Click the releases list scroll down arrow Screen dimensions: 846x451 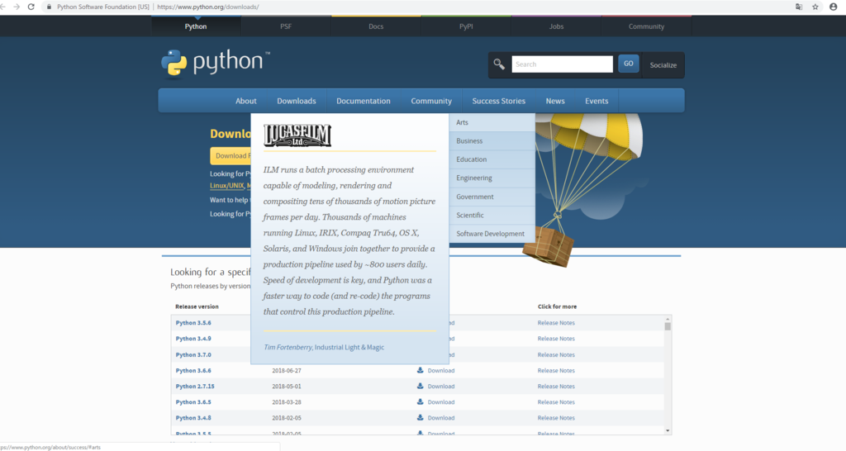pos(668,430)
